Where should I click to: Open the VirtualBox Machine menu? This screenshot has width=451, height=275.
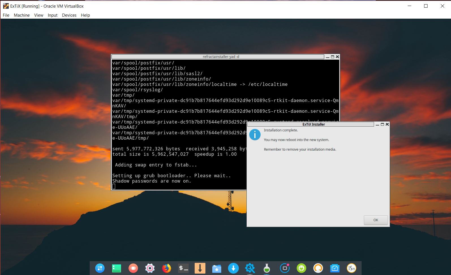tap(22, 15)
